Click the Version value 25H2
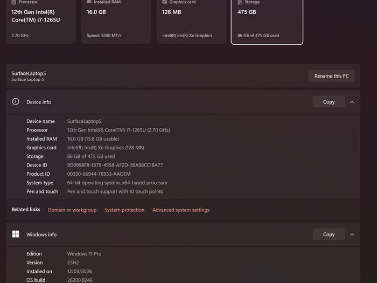 pos(73,263)
